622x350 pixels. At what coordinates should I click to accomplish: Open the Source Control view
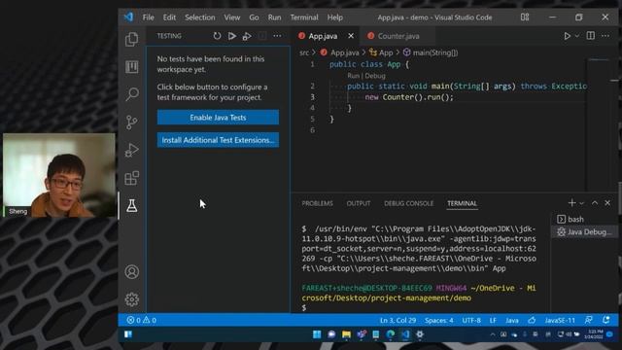pos(132,122)
